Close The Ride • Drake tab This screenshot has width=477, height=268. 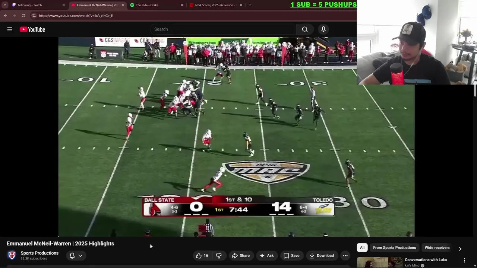point(182,5)
